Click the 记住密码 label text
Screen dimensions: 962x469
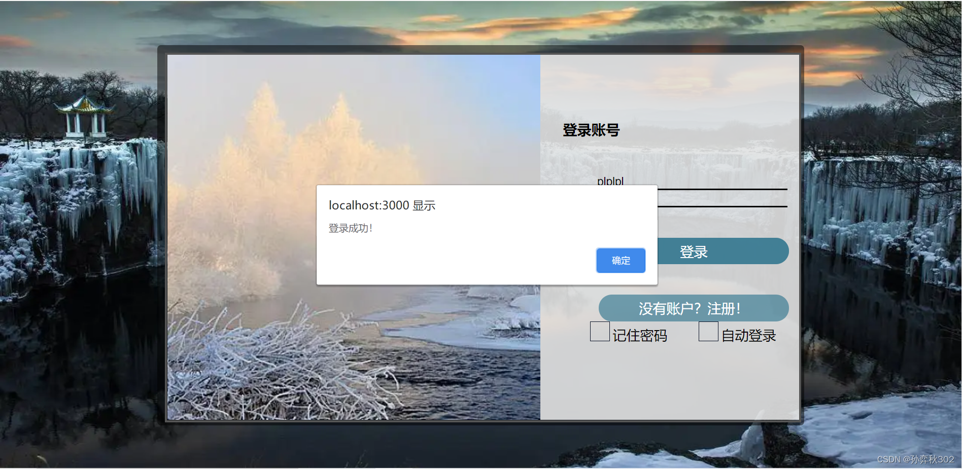tap(640, 336)
